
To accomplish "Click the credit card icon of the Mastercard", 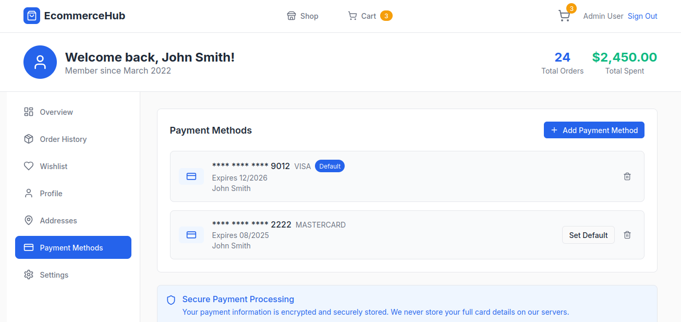I will [x=191, y=235].
